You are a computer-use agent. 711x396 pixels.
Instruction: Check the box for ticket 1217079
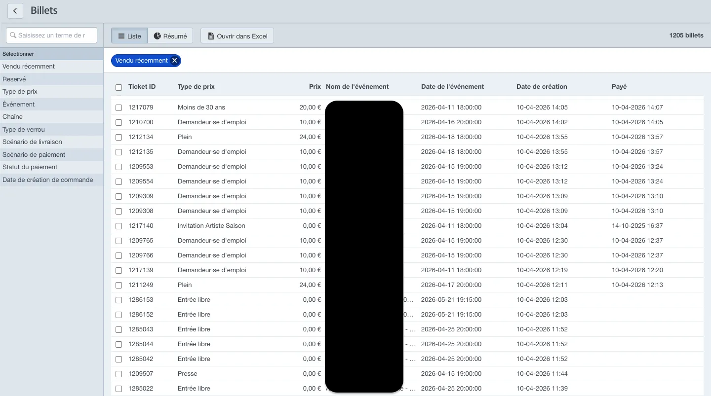[x=118, y=108]
